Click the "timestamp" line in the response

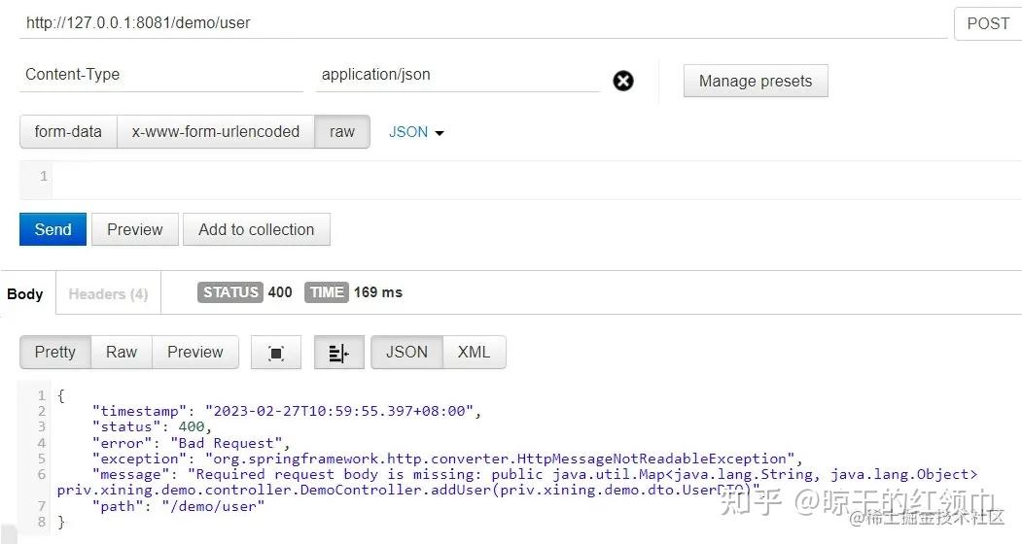286,411
